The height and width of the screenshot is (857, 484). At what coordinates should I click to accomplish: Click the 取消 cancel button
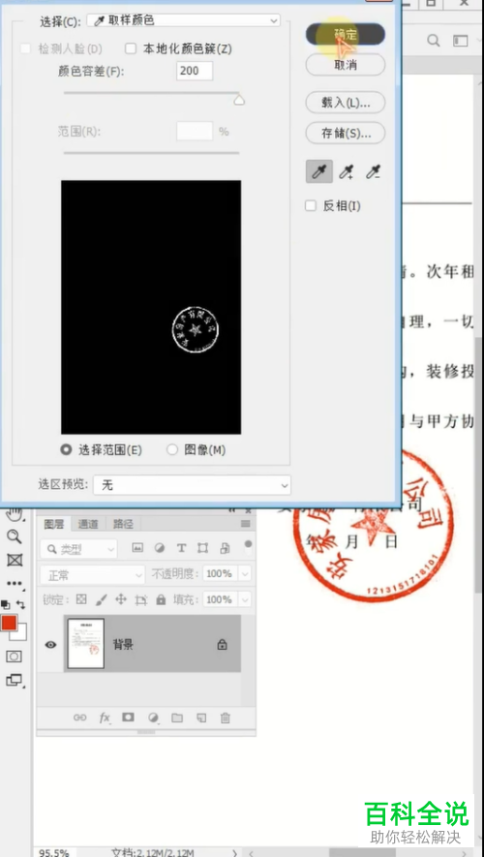[x=346, y=65]
